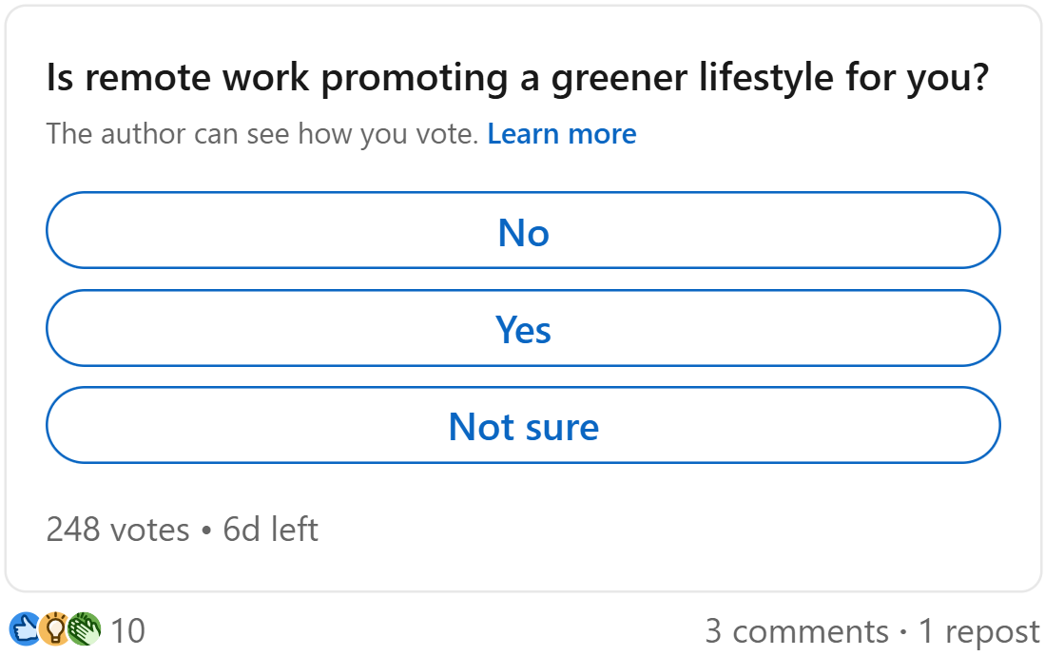
Task: View the "1 repost" list
Action: pyautogui.click(x=978, y=631)
